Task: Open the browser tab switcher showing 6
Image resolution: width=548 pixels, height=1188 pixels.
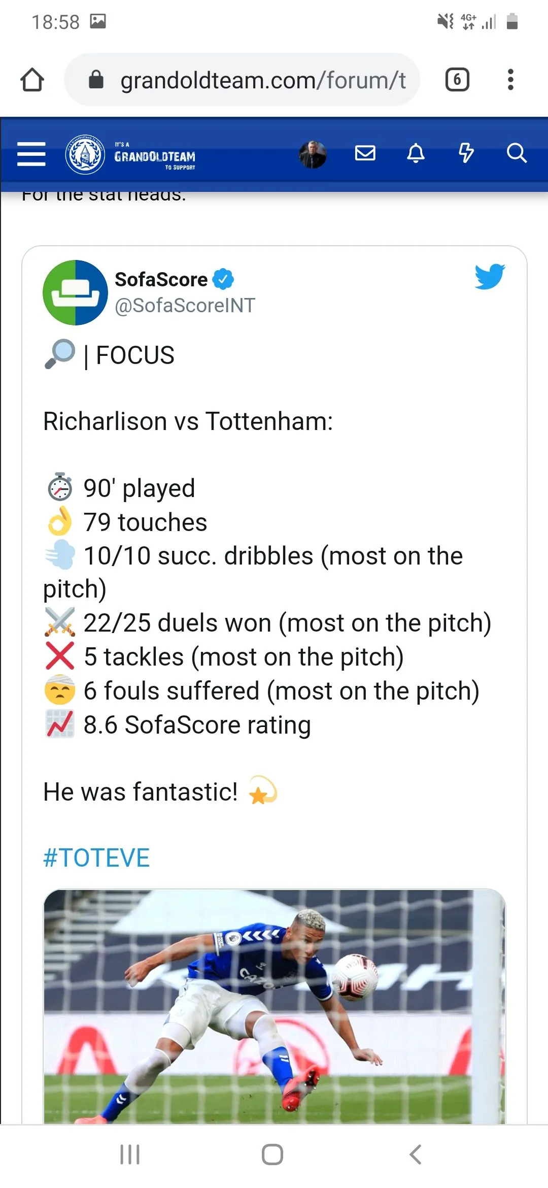Action: pos(457,80)
